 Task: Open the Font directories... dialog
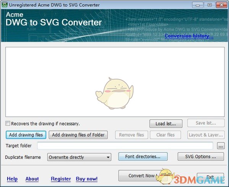pos(143,156)
